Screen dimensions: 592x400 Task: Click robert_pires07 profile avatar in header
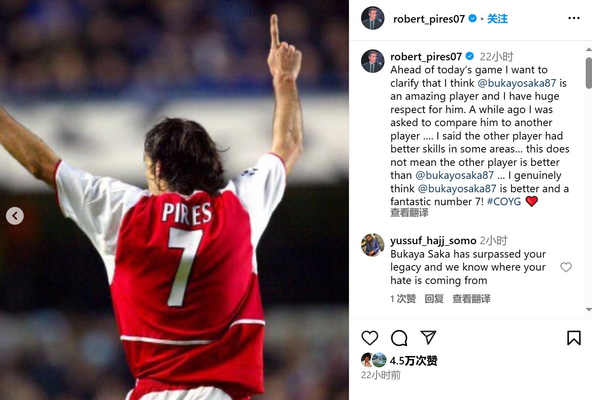tap(372, 18)
